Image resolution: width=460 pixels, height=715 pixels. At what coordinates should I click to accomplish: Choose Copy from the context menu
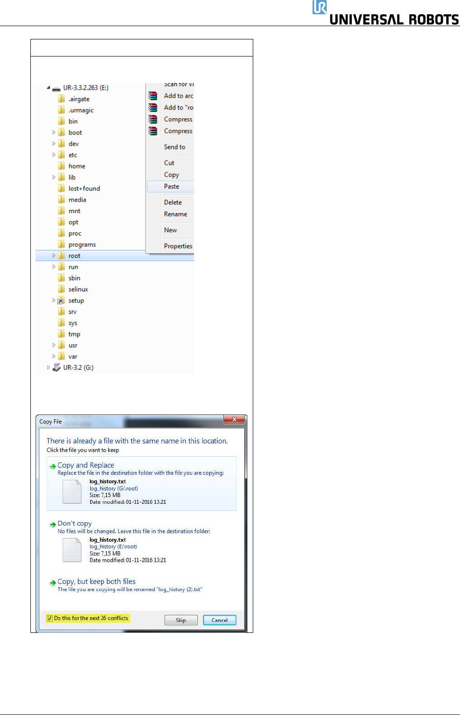[x=171, y=175]
